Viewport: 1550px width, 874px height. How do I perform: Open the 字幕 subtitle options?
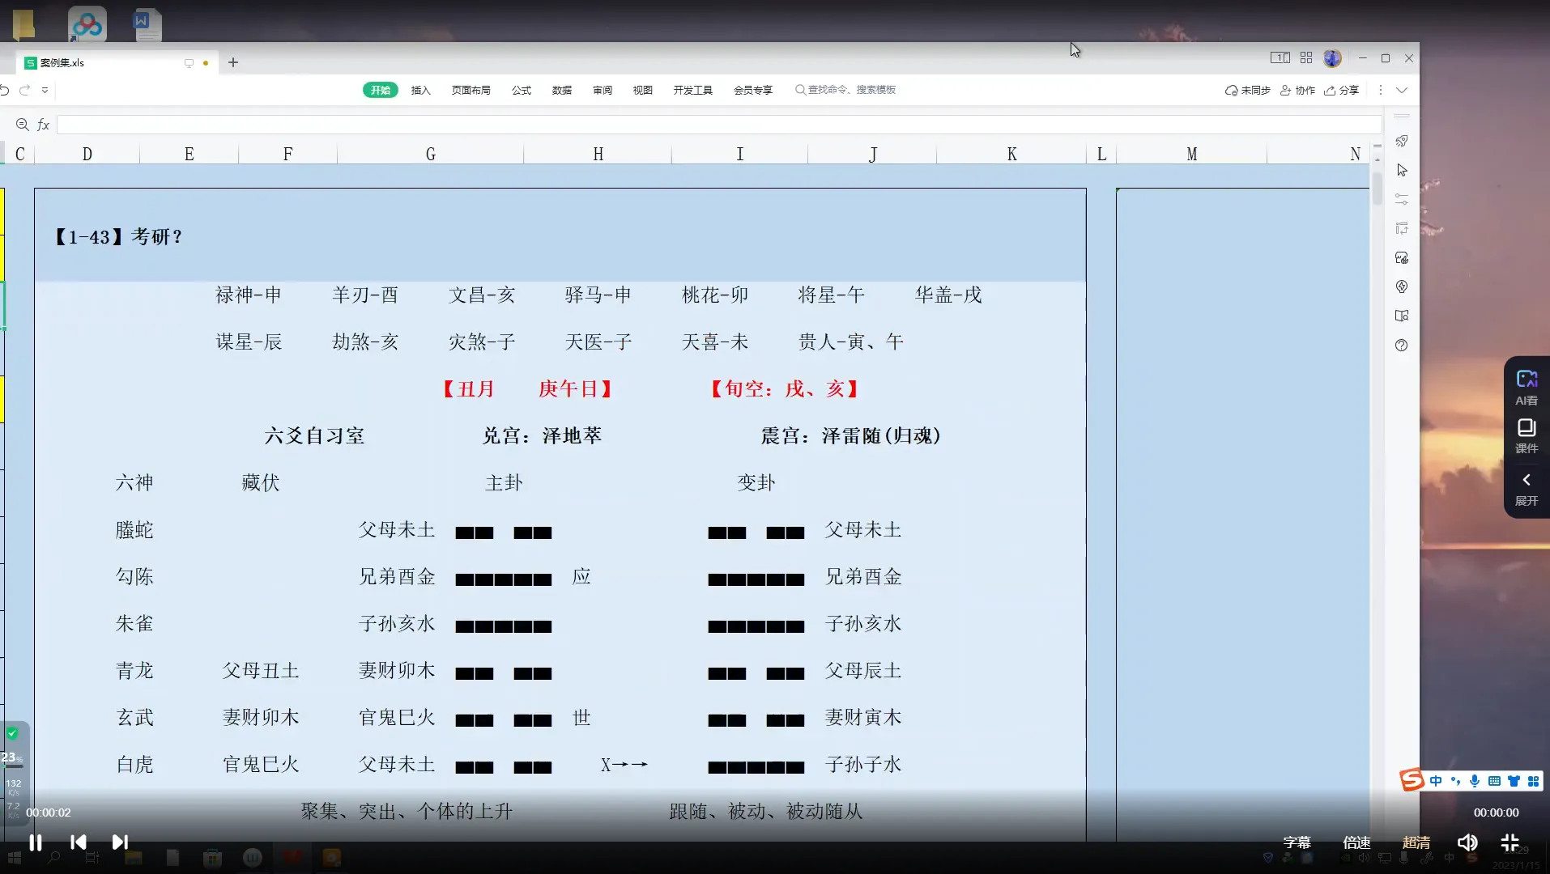1297,842
